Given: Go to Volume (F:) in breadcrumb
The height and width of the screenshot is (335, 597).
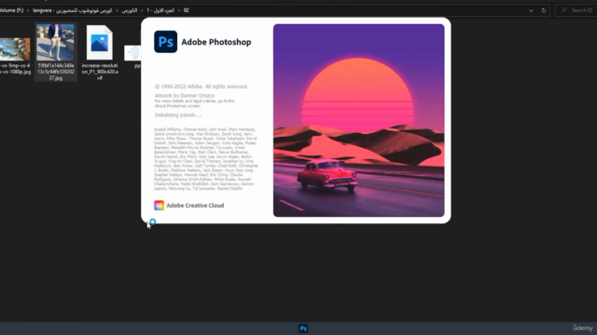Looking at the screenshot, I should point(11,10).
